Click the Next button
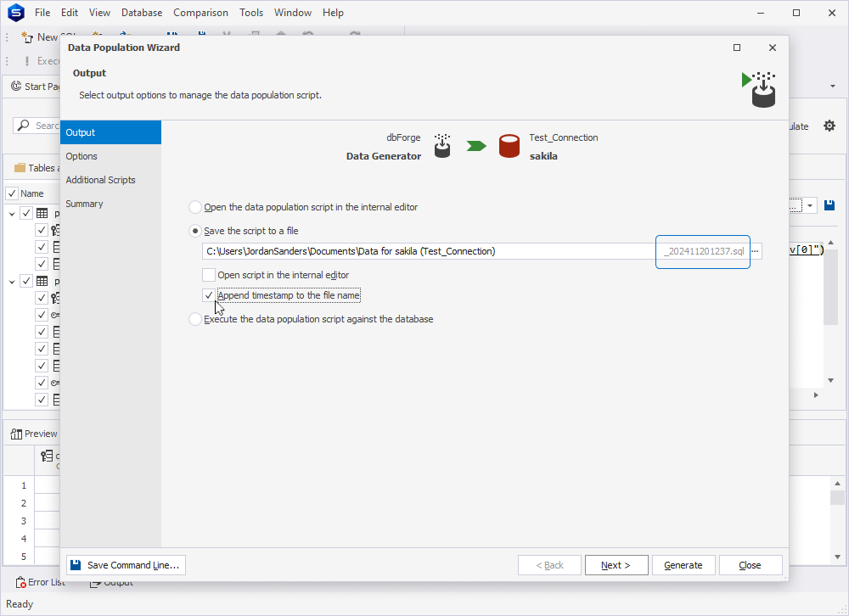 pos(616,565)
